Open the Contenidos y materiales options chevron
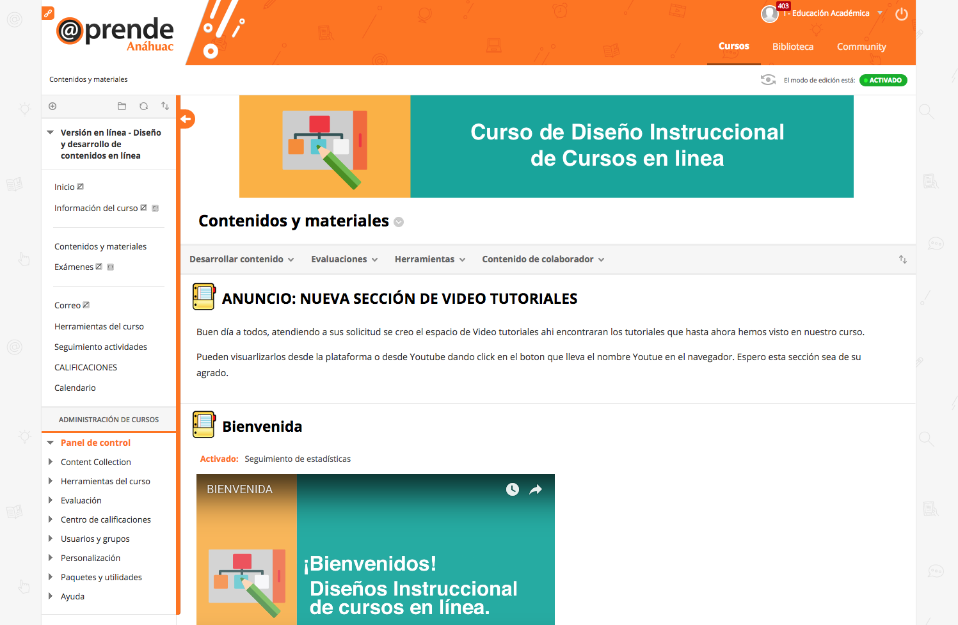 [399, 222]
